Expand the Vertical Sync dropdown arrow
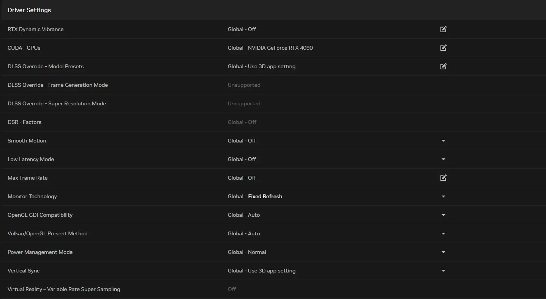 click(443, 271)
